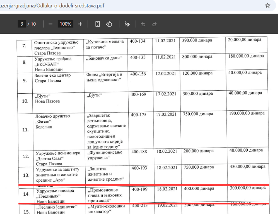Select the current page number field
This screenshot has height=214, width=278.
pos(22,24)
